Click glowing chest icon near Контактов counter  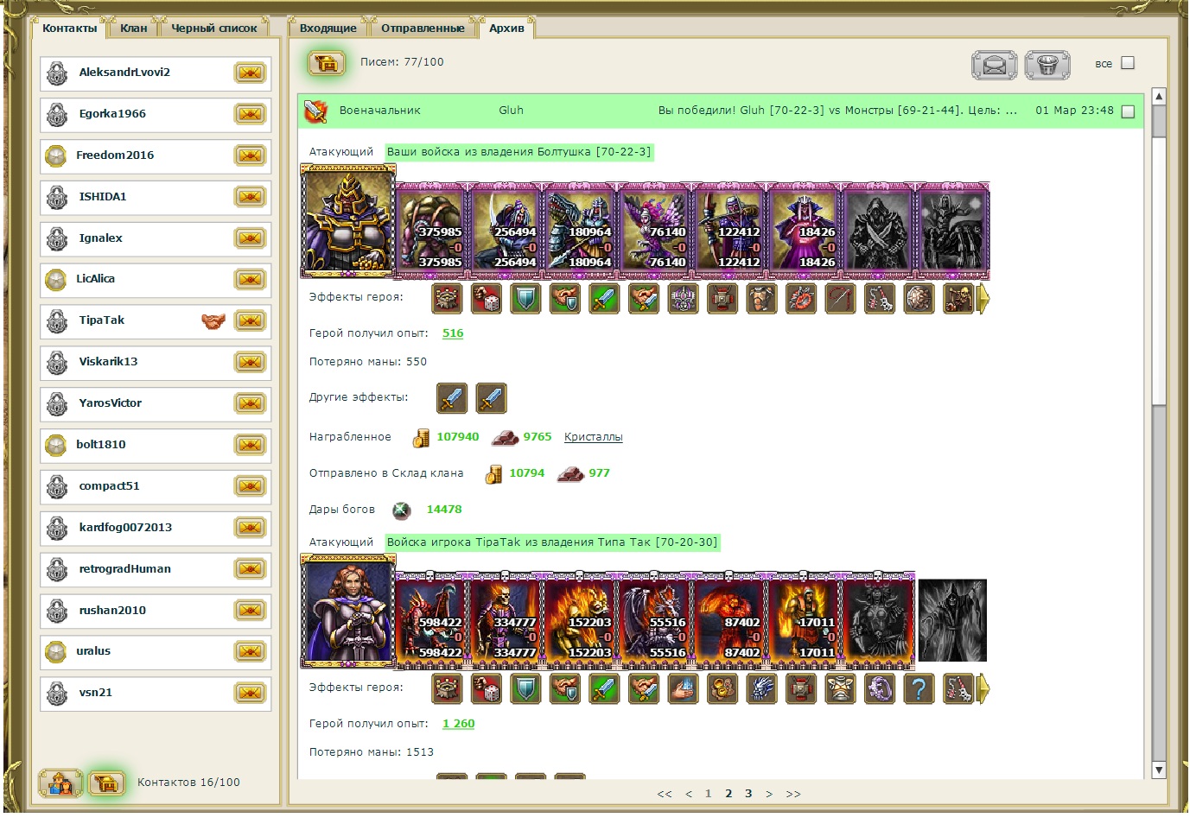[x=106, y=783]
